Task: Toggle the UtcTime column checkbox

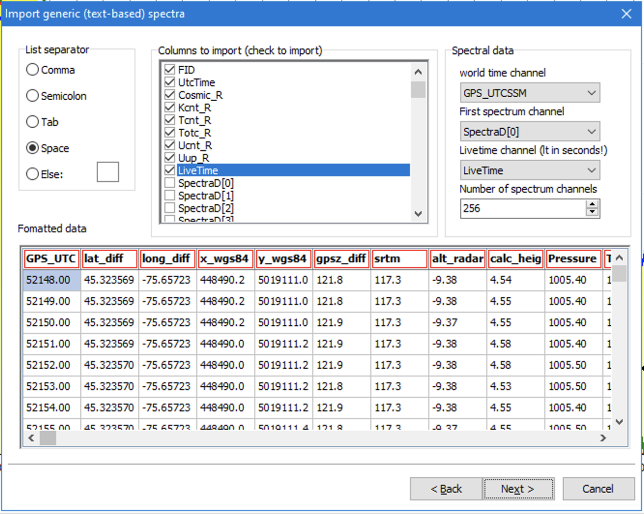Action: 170,82
